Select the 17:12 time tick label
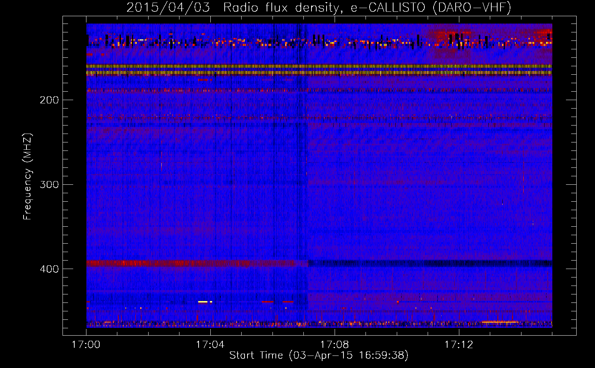595x368 pixels. (x=459, y=345)
